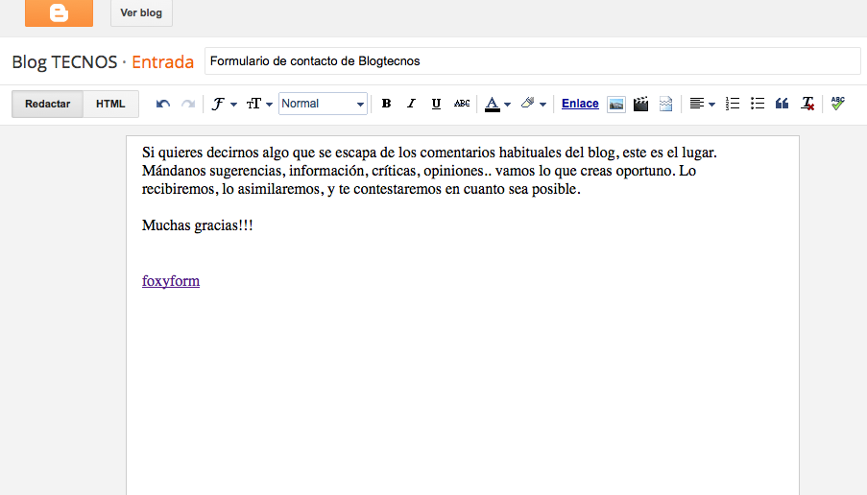Switch to the Redactar compose mode
Image resolution: width=867 pixels, height=495 pixels.
point(48,104)
